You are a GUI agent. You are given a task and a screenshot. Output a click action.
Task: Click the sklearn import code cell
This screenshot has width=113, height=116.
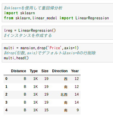(57, 13)
